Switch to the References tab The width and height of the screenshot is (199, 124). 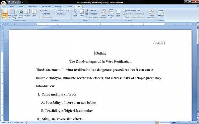click(x=46, y=6)
